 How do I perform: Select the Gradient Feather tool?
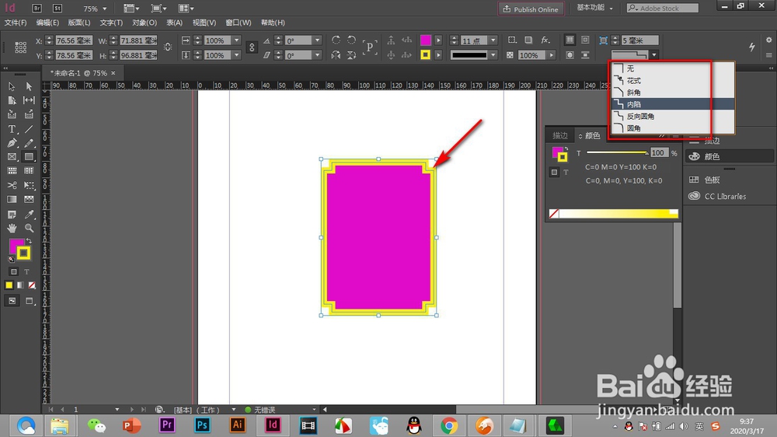tap(29, 199)
